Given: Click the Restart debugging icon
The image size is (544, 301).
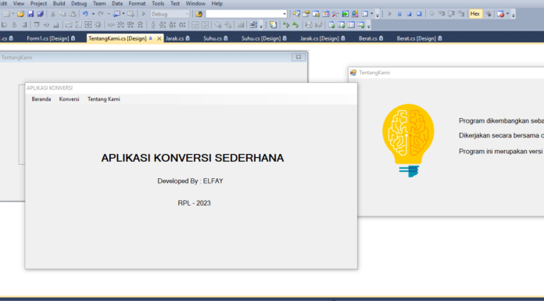Looking at the screenshot, I should (419, 14).
